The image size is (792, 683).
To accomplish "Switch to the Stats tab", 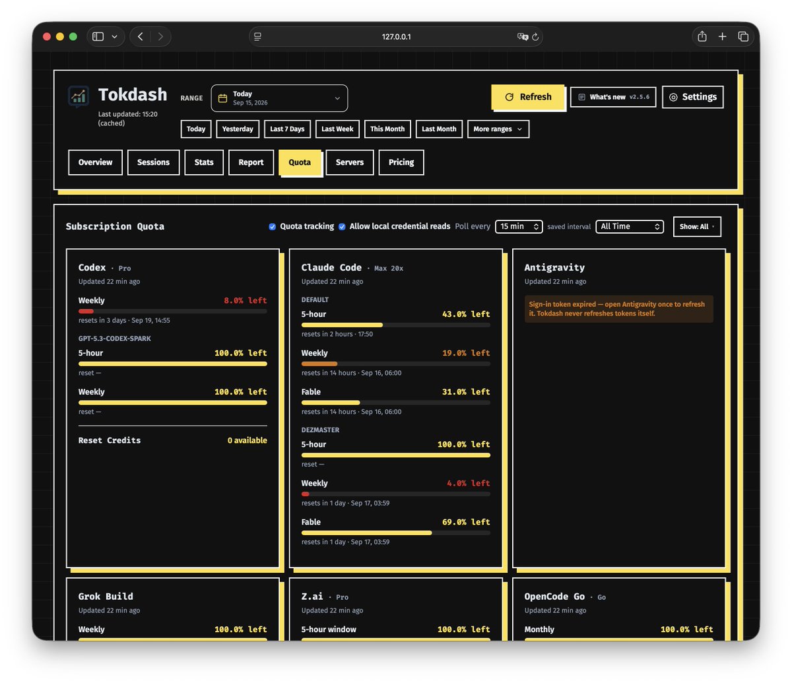I will (204, 162).
